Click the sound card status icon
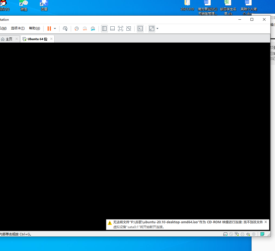 tap(248, 234)
